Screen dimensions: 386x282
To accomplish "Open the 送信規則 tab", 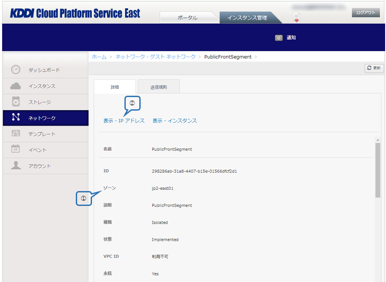I will click(159, 87).
